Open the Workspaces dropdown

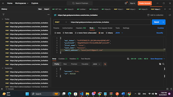point(22,3)
